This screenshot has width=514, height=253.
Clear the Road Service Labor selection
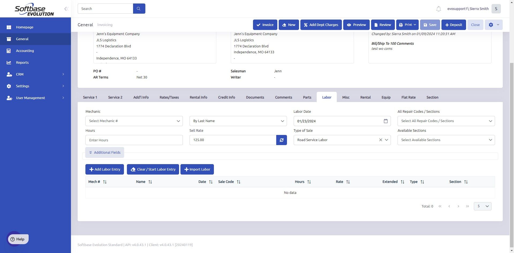tap(380, 140)
